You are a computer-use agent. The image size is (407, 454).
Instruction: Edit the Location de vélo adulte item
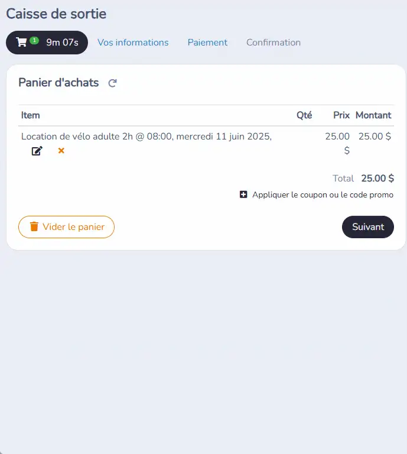(x=37, y=151)
